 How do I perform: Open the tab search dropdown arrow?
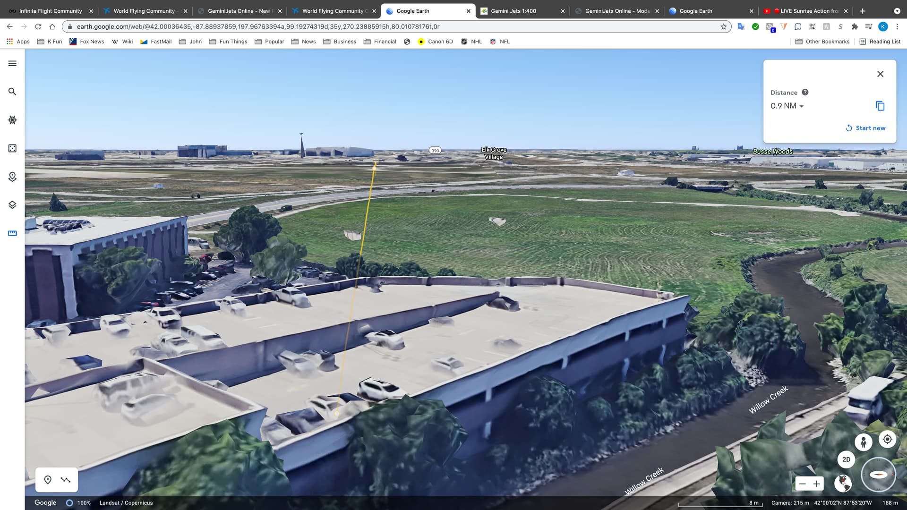point(897,11)
